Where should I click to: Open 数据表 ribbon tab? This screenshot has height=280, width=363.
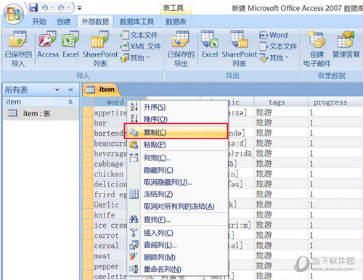tap(176, 22)
